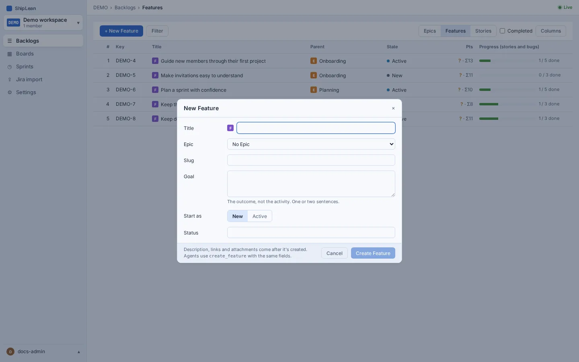
Task: Switch to the Epics tab
Action: point(430,31)
